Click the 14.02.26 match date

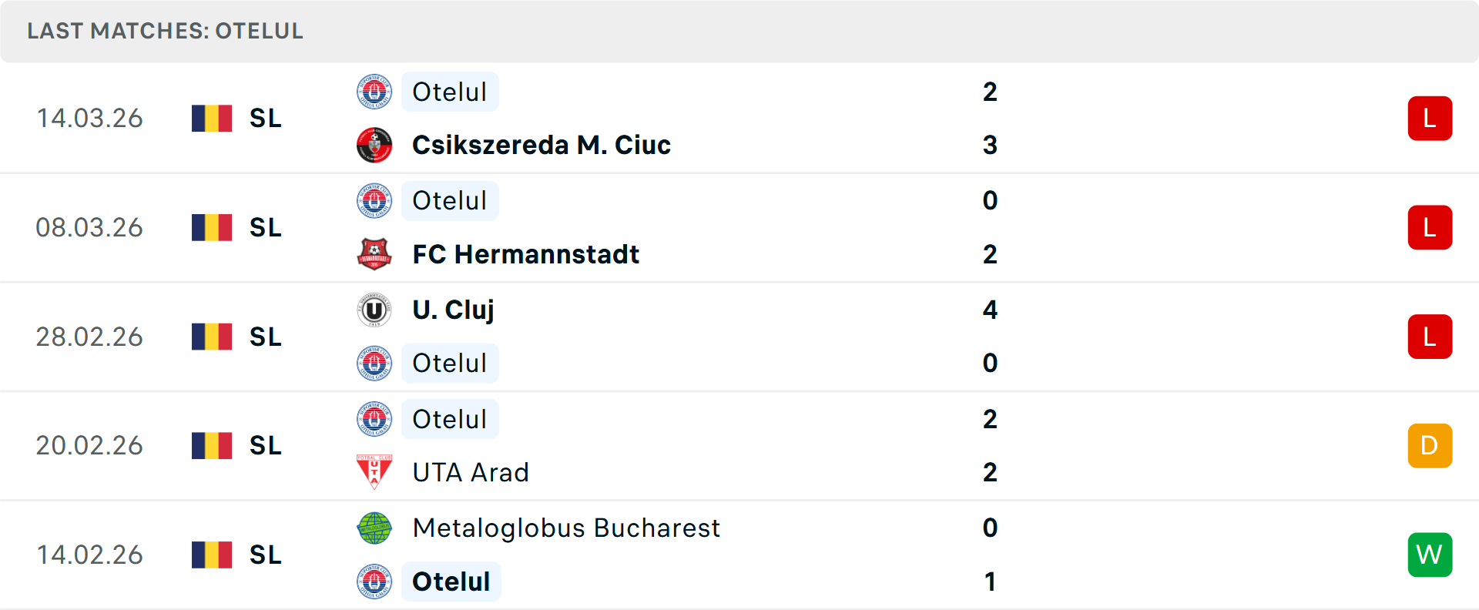pyautogui.click(x=89, y=555)
